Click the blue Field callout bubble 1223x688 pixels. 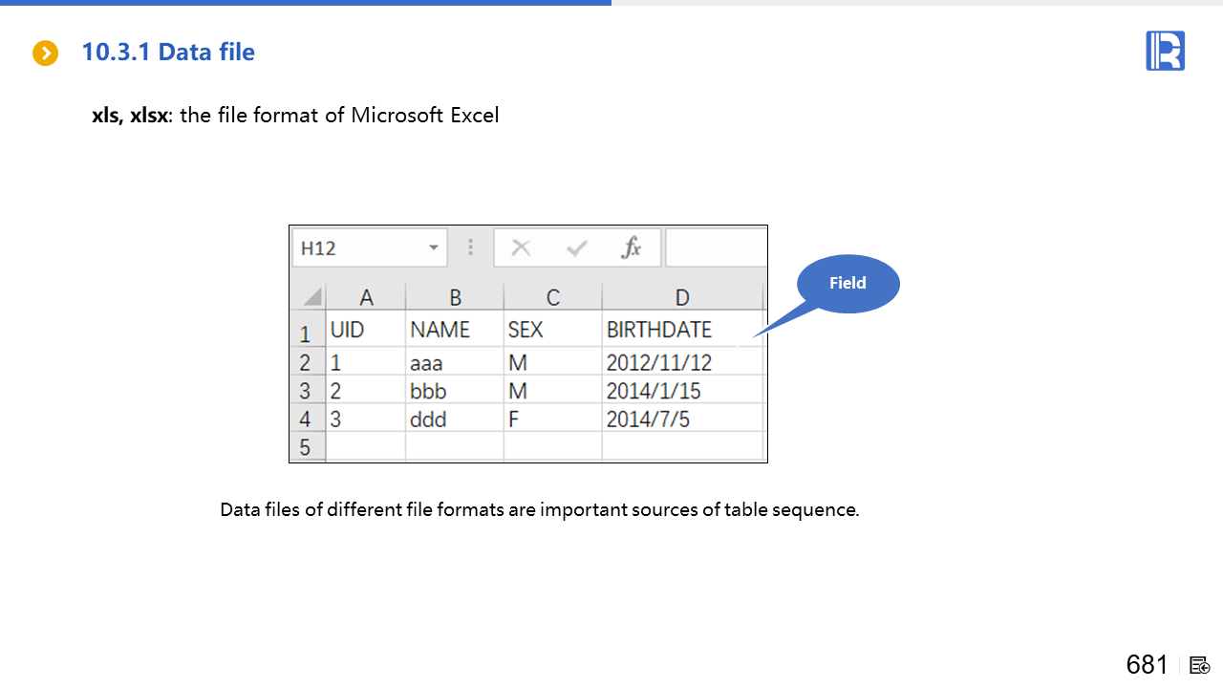(x=848, y=284)
